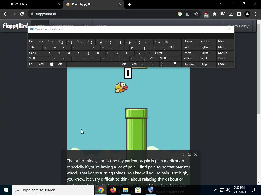Open Microsoft Store from the taskbar
The width and height of the screenshot is (261, 195).
pyautogui.click(x=138, y=190)
